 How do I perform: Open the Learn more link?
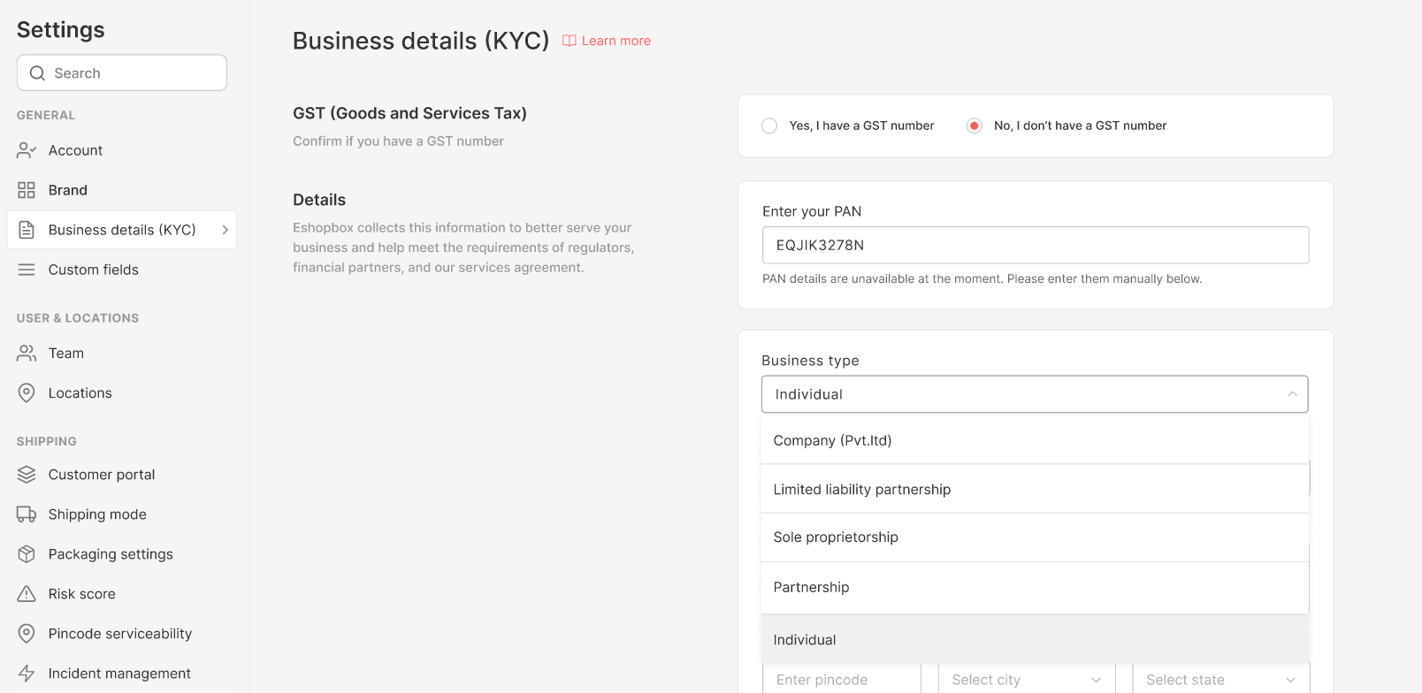pos(615,41)
